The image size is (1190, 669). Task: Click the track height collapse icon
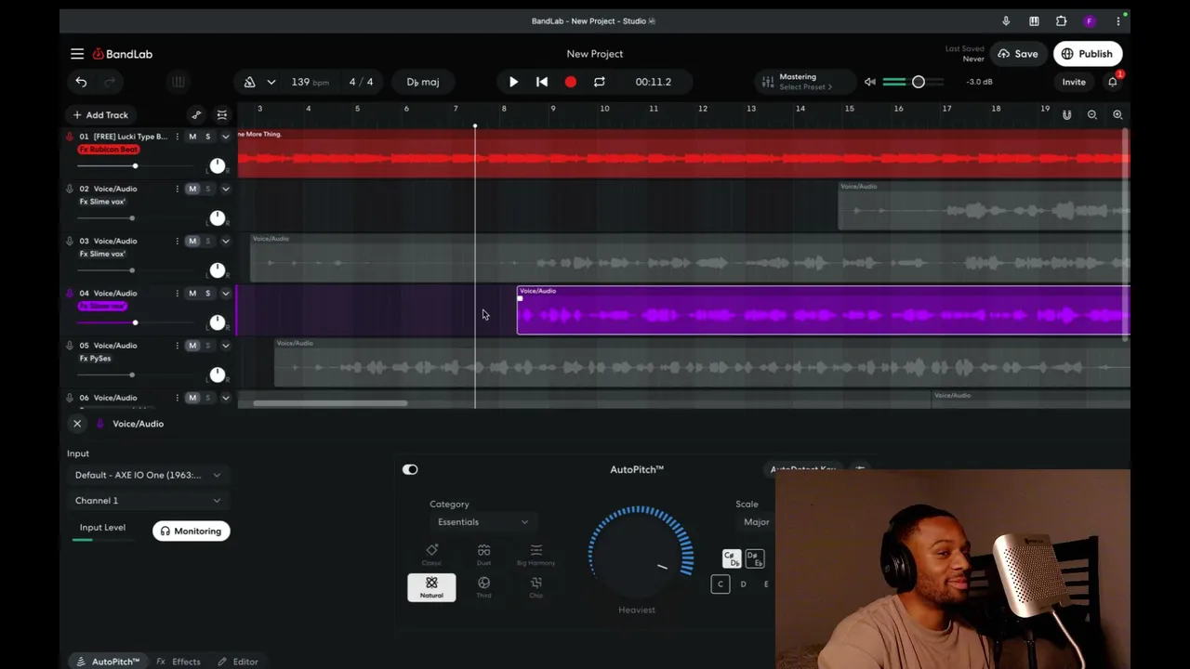[222, 115]
